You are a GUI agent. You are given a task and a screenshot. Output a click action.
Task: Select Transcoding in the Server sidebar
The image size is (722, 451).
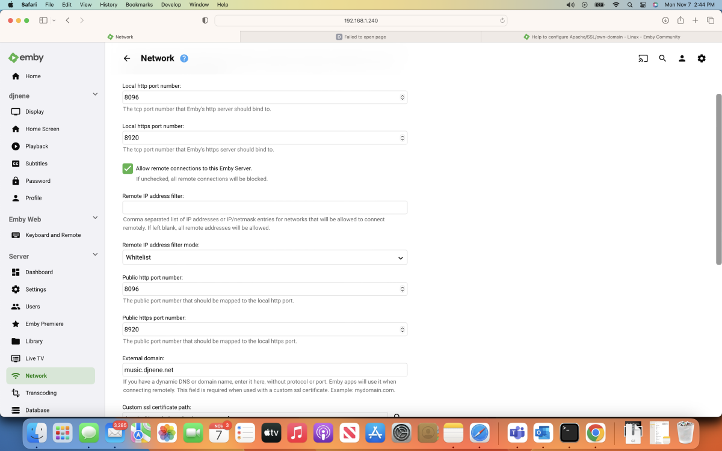[x=40, y=393]
